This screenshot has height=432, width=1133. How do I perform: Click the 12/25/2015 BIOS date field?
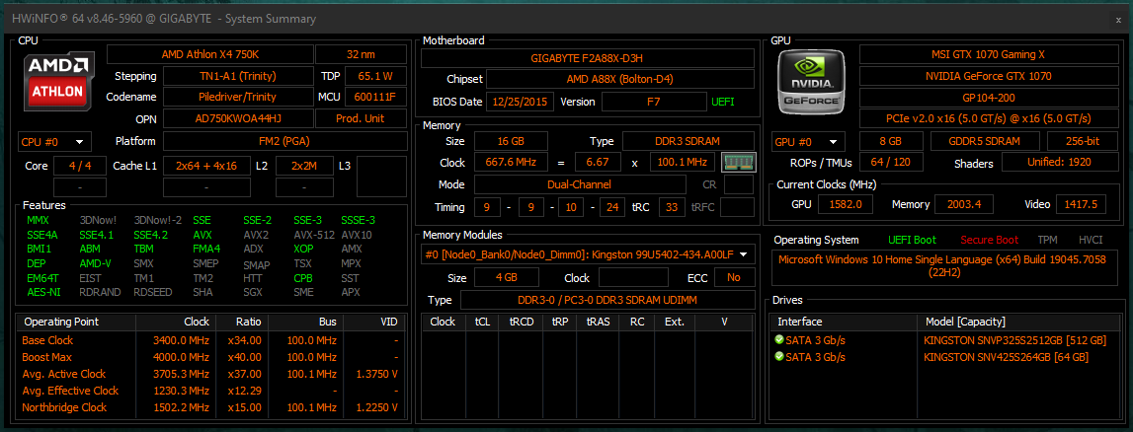521,102
